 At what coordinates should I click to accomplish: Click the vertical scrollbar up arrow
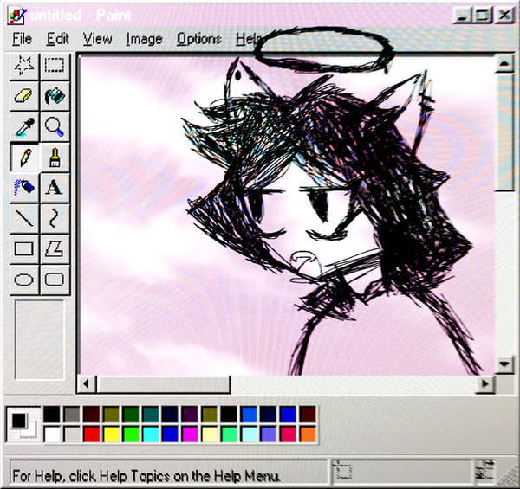pos(504,64)
